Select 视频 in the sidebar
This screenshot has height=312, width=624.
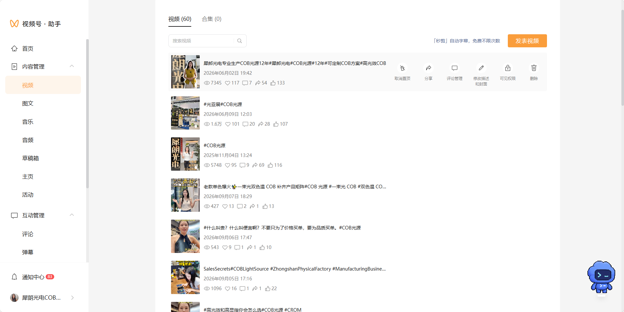pos(43,85)
